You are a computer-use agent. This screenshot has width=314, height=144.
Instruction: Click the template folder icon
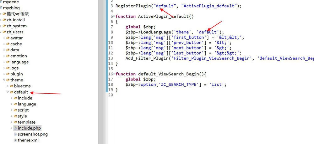pyautogui.click(x=15, y=122)
